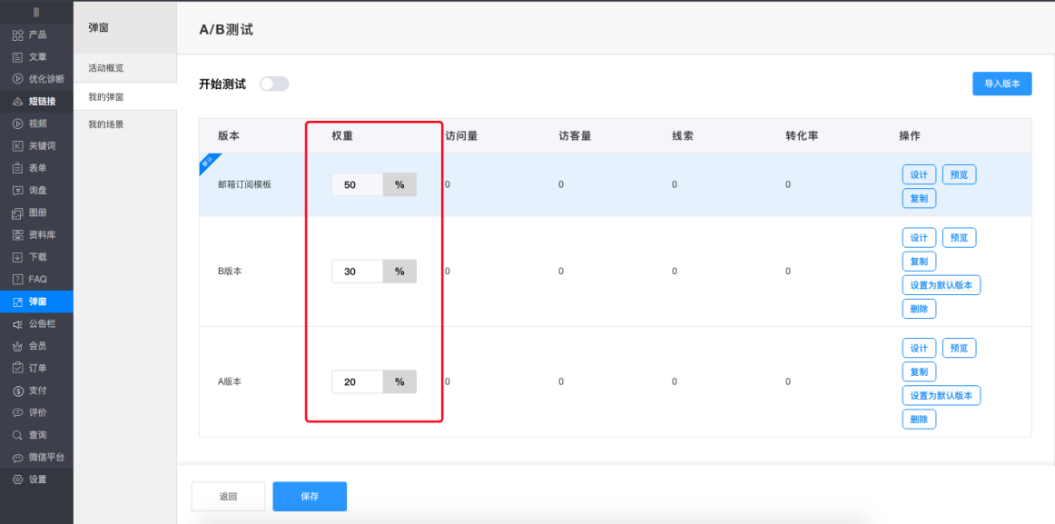Click 删除 to delete B版本

coord(919,308)
